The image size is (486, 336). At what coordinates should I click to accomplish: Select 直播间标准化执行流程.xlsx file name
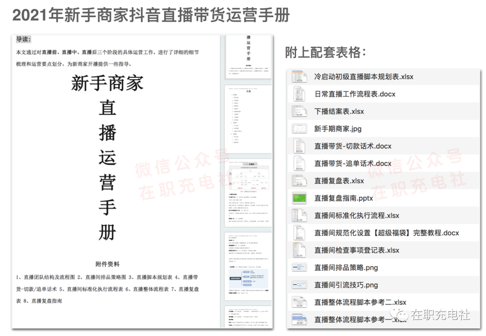pyautogui.click(x=356, y=216)
